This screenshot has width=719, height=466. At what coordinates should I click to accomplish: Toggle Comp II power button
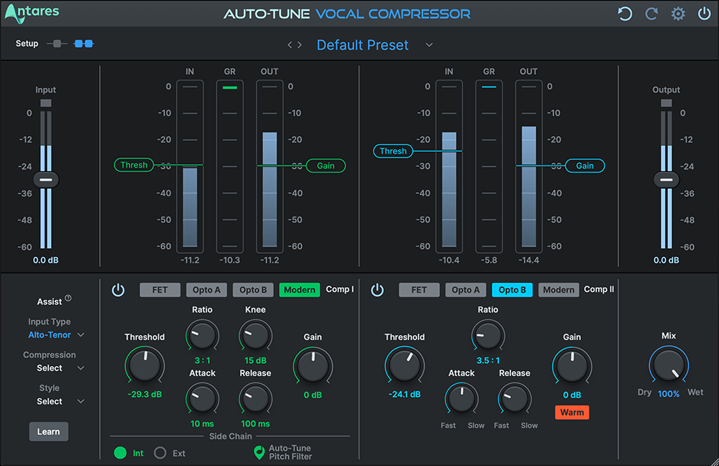click(x=377, y=290)
